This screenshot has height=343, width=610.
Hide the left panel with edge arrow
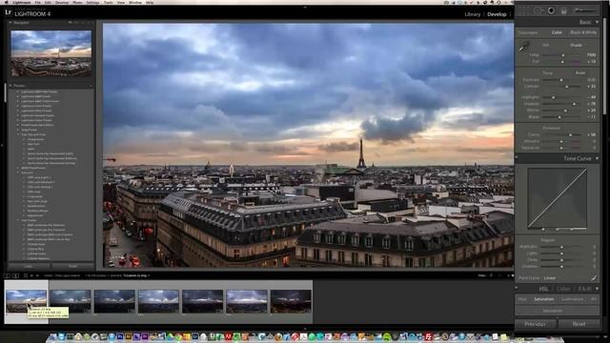pyautogui.click(x=2, y=145)
